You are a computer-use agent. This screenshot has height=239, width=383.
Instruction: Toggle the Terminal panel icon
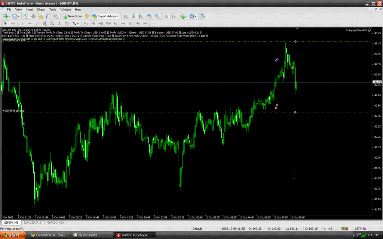click(48, 16)
